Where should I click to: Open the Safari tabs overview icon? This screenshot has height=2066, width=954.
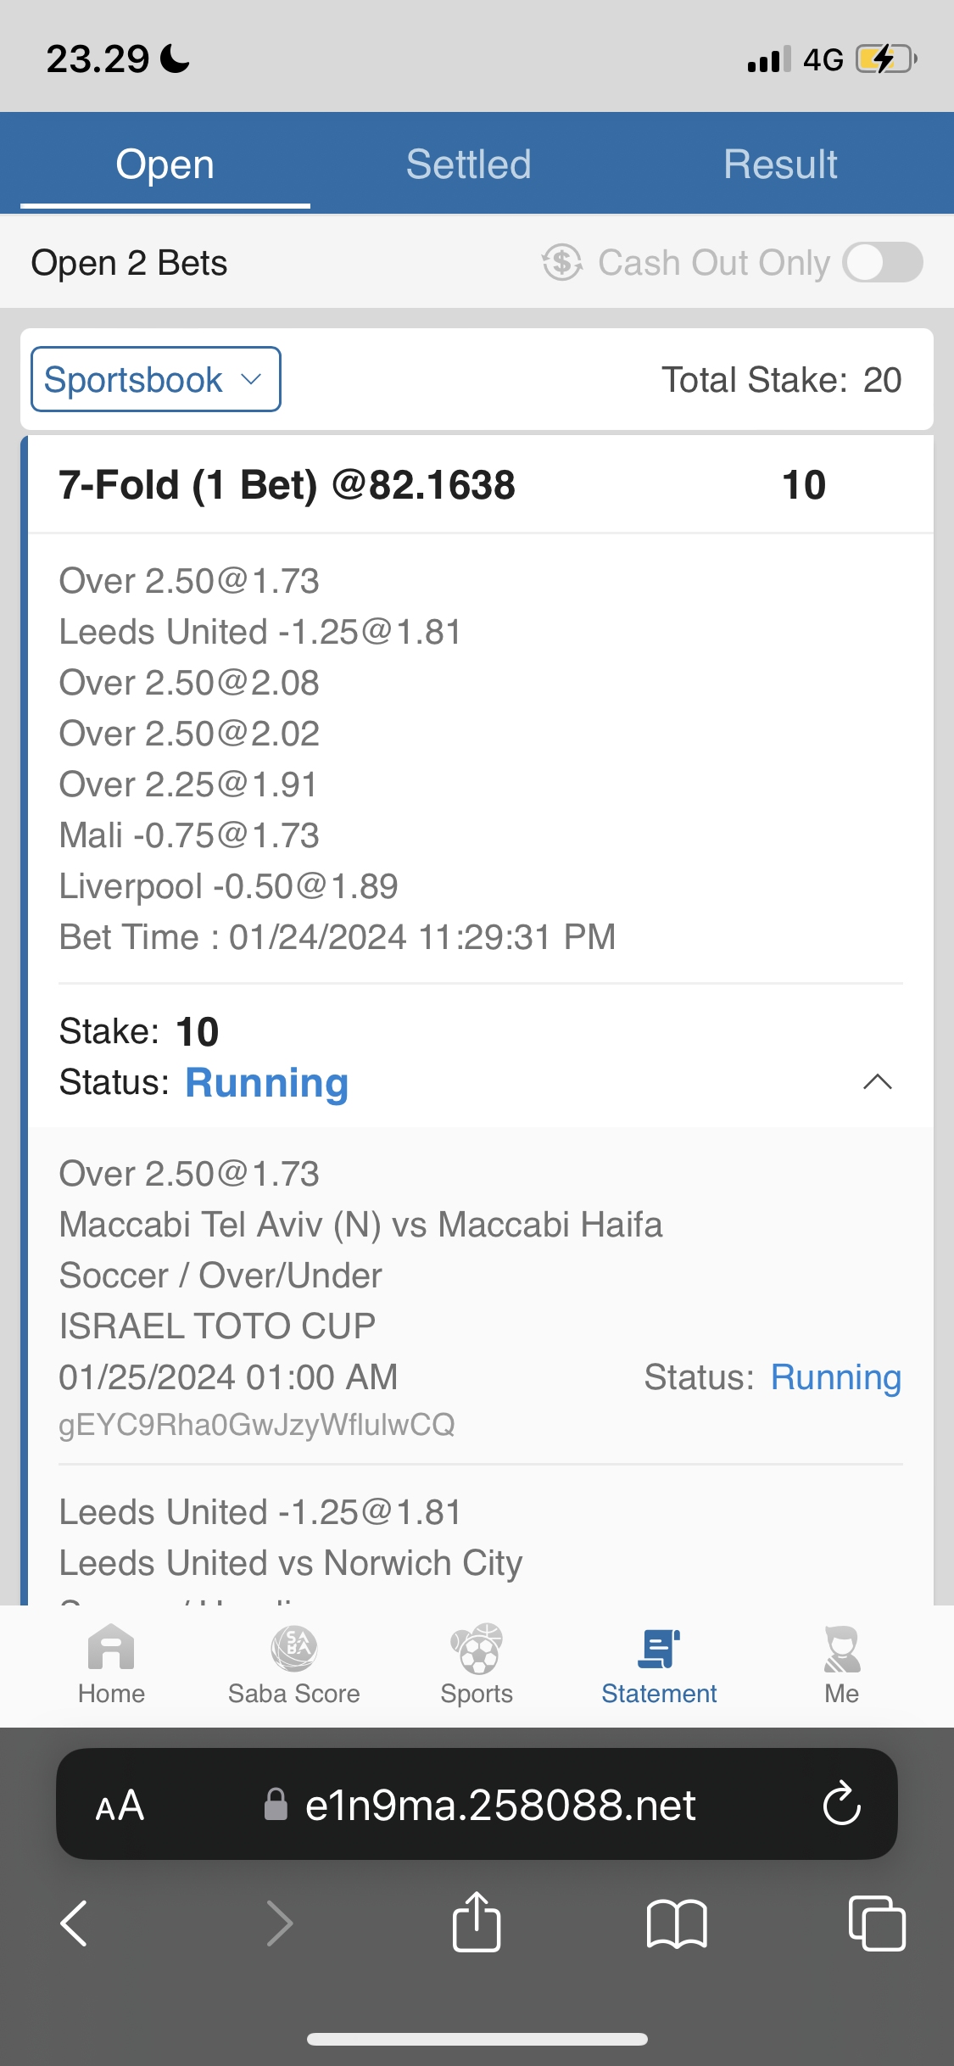click(x=877, y=1923)
